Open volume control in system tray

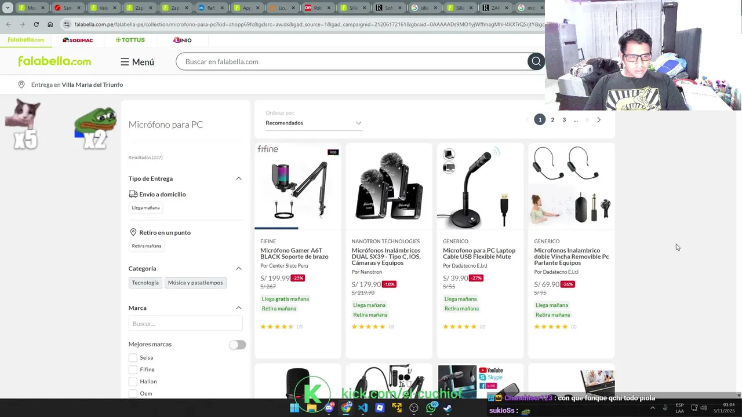(704, 408)
